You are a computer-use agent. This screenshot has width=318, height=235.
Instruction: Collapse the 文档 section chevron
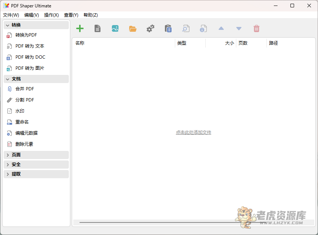pos(8,79)
